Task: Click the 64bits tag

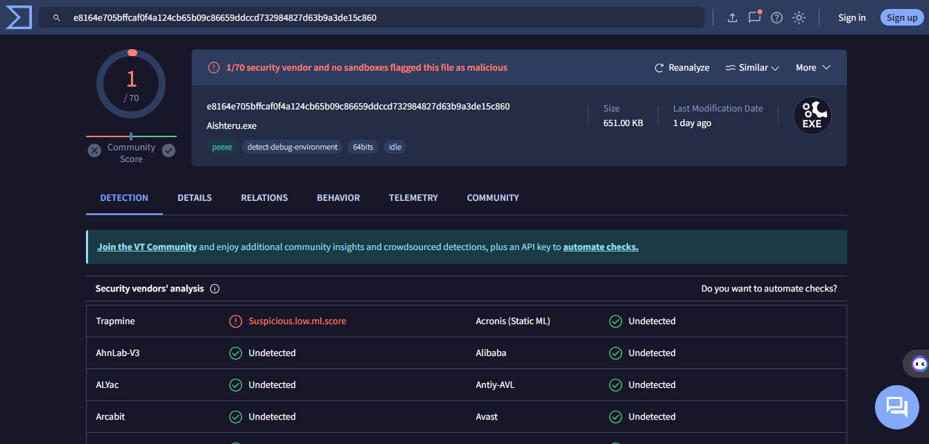Action: (x=363, y=147)
